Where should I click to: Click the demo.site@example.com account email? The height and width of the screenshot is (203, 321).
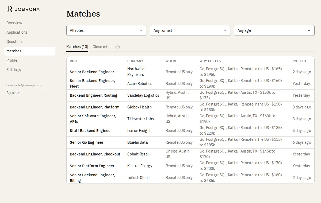tap(25, 85)
